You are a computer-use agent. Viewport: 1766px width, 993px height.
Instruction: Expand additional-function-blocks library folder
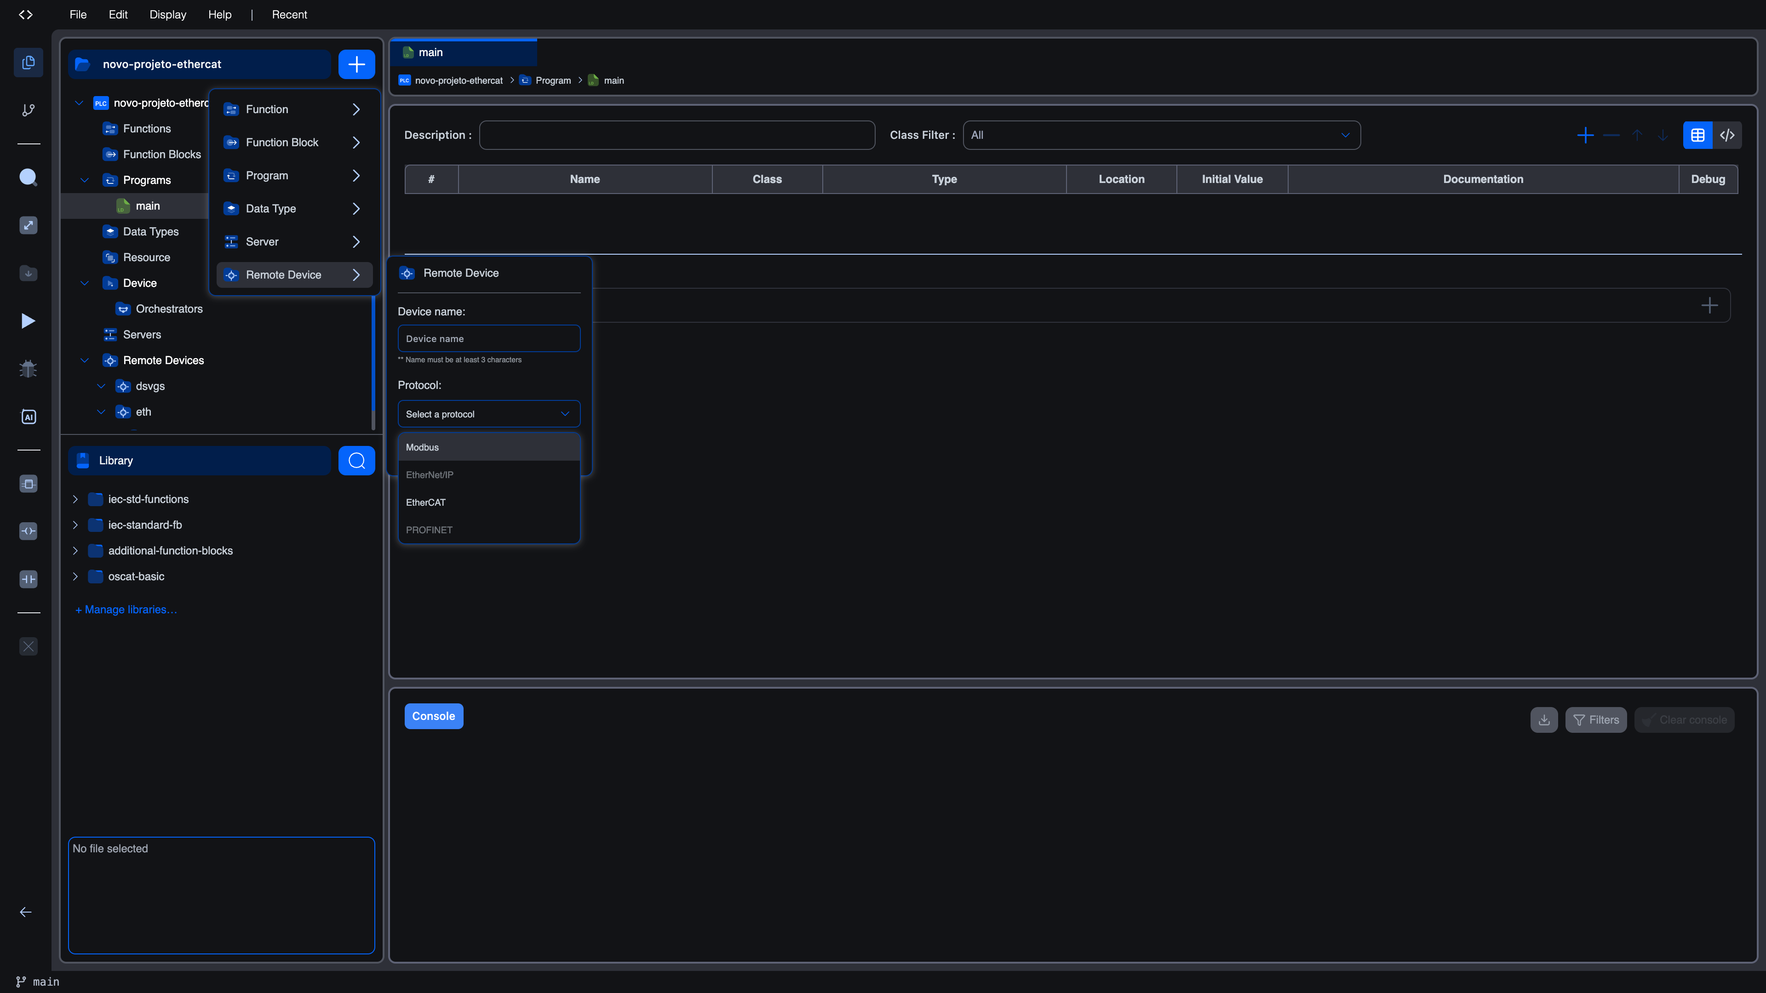pyautogui.click(x=75, y=551)
